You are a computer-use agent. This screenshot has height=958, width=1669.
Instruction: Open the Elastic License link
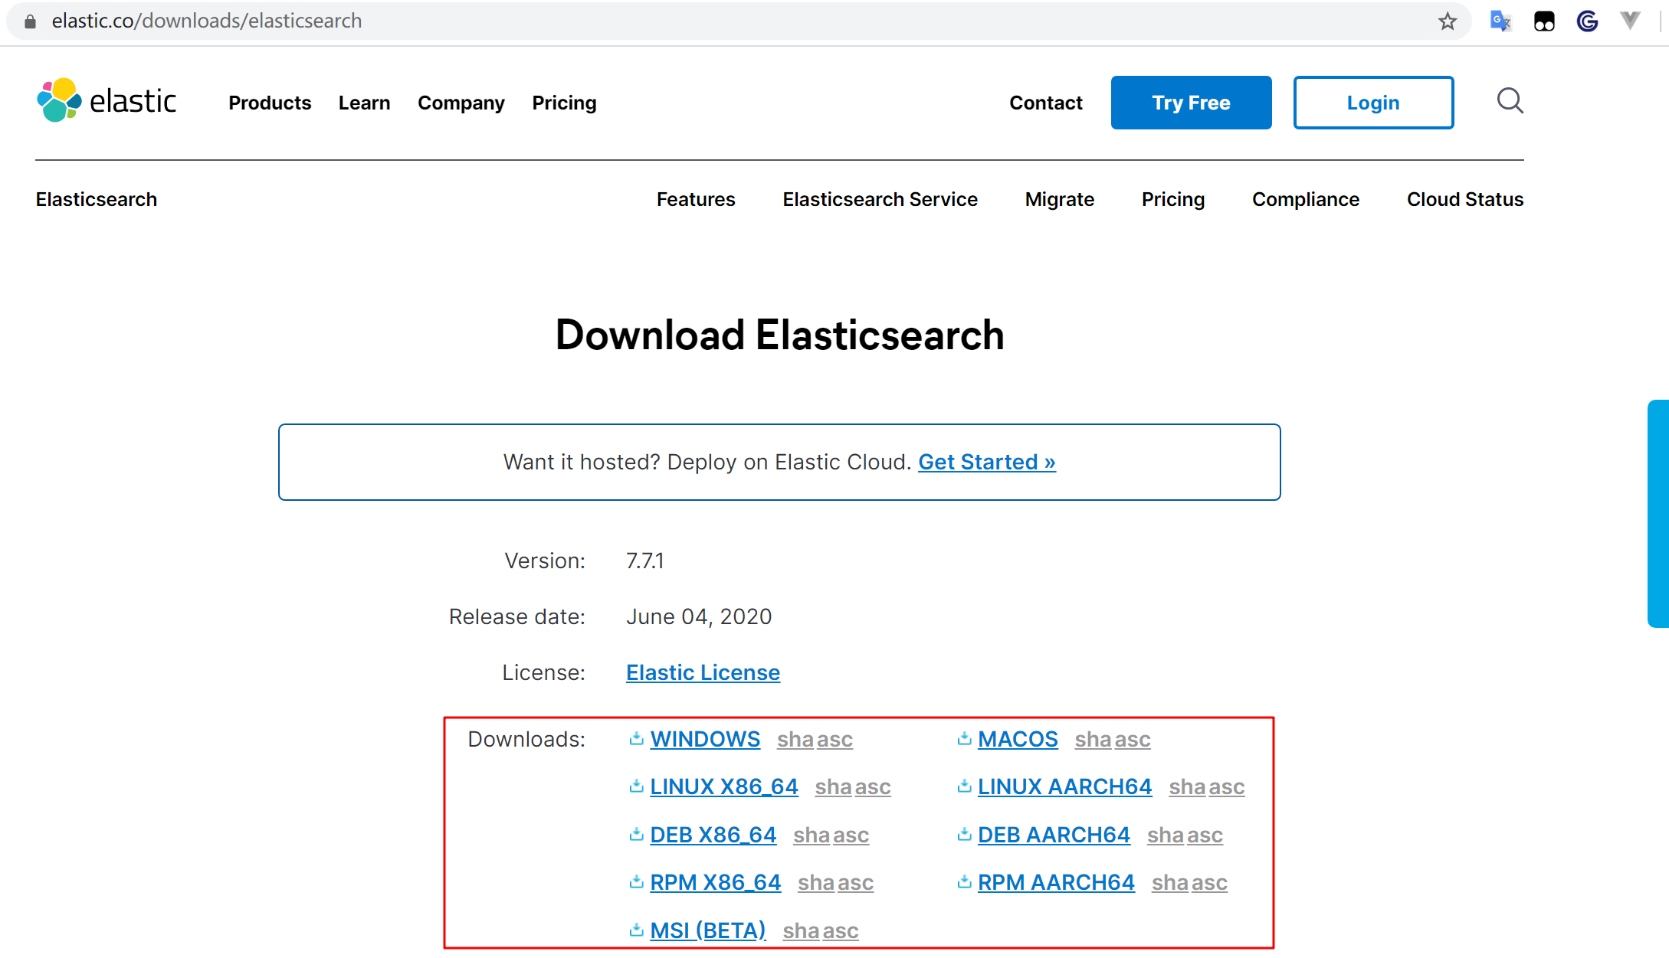(x=703, y=672)
